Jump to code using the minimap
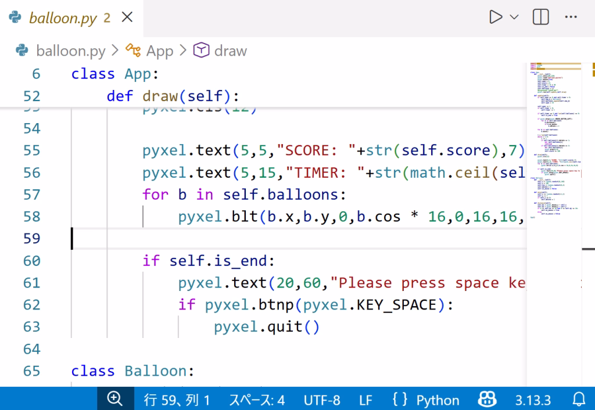 click(x=555, y=145)
